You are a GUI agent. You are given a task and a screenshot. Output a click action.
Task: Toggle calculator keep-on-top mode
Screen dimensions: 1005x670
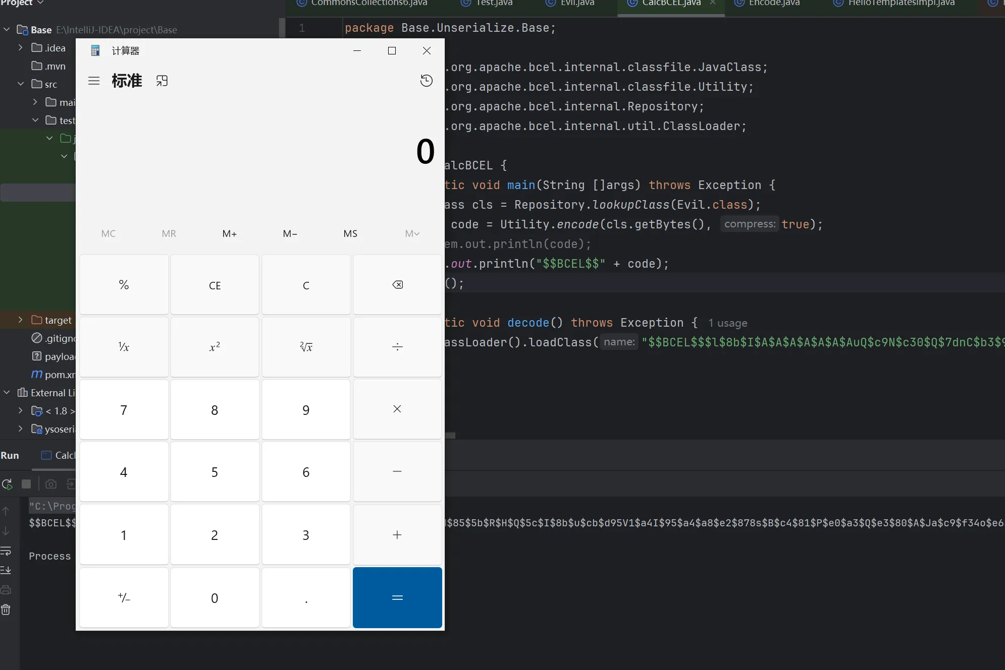[x=162, y=81]
